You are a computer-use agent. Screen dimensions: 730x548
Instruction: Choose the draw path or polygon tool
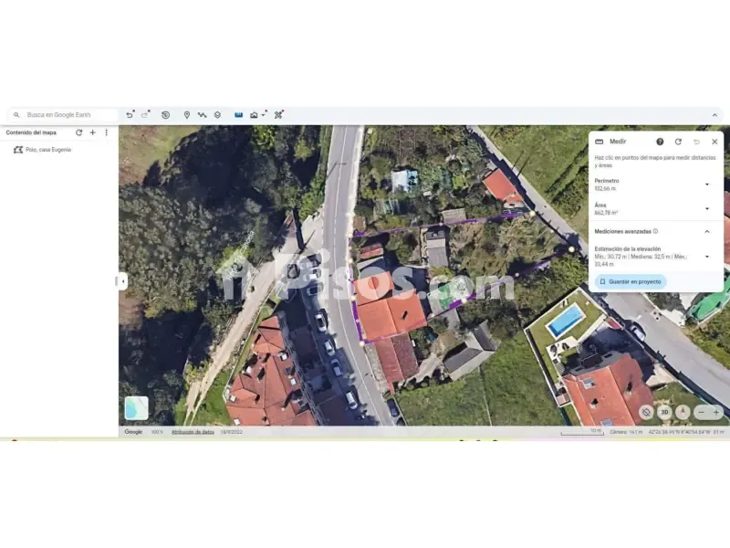tap(202, 115)
